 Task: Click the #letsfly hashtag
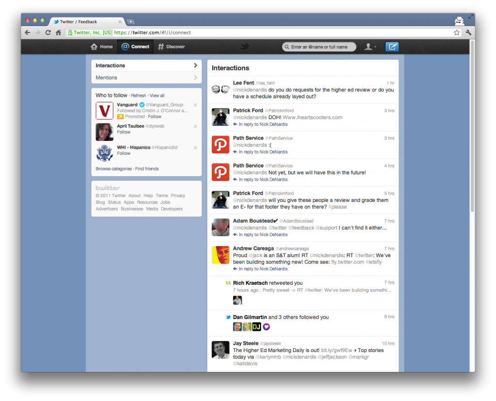pyautogui.click(x=373, y=262)
